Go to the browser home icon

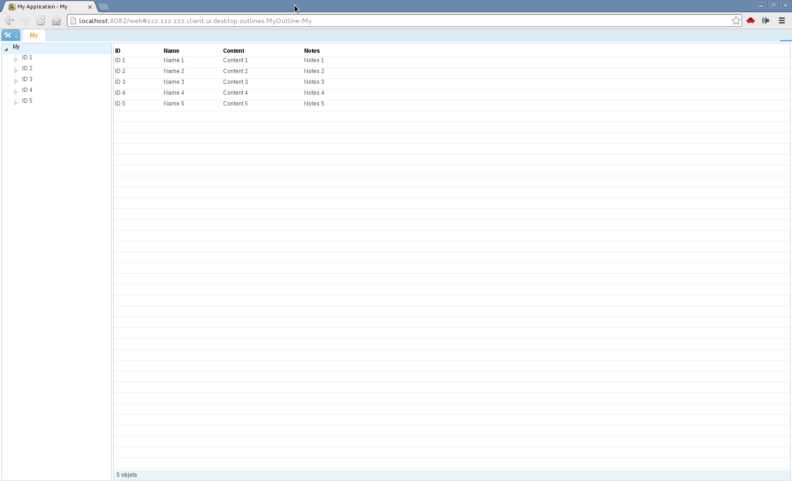click(x=57, y=21)
